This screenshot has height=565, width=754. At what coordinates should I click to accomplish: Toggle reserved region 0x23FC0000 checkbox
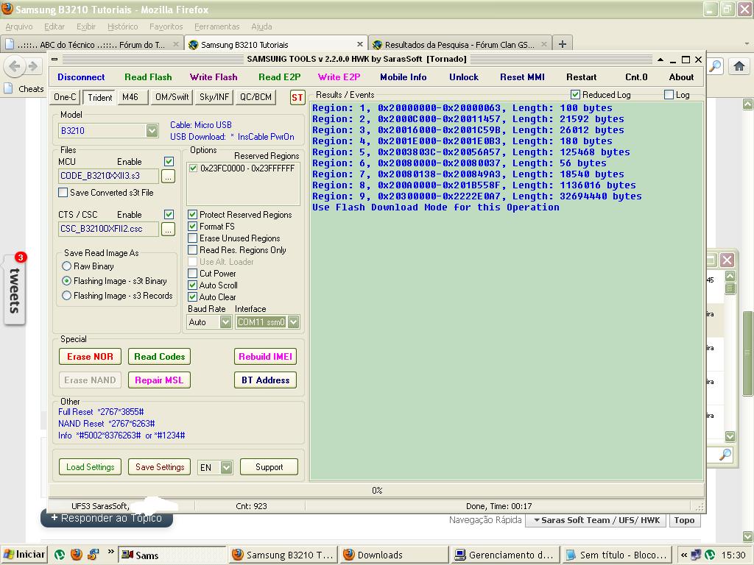point(194,168)
